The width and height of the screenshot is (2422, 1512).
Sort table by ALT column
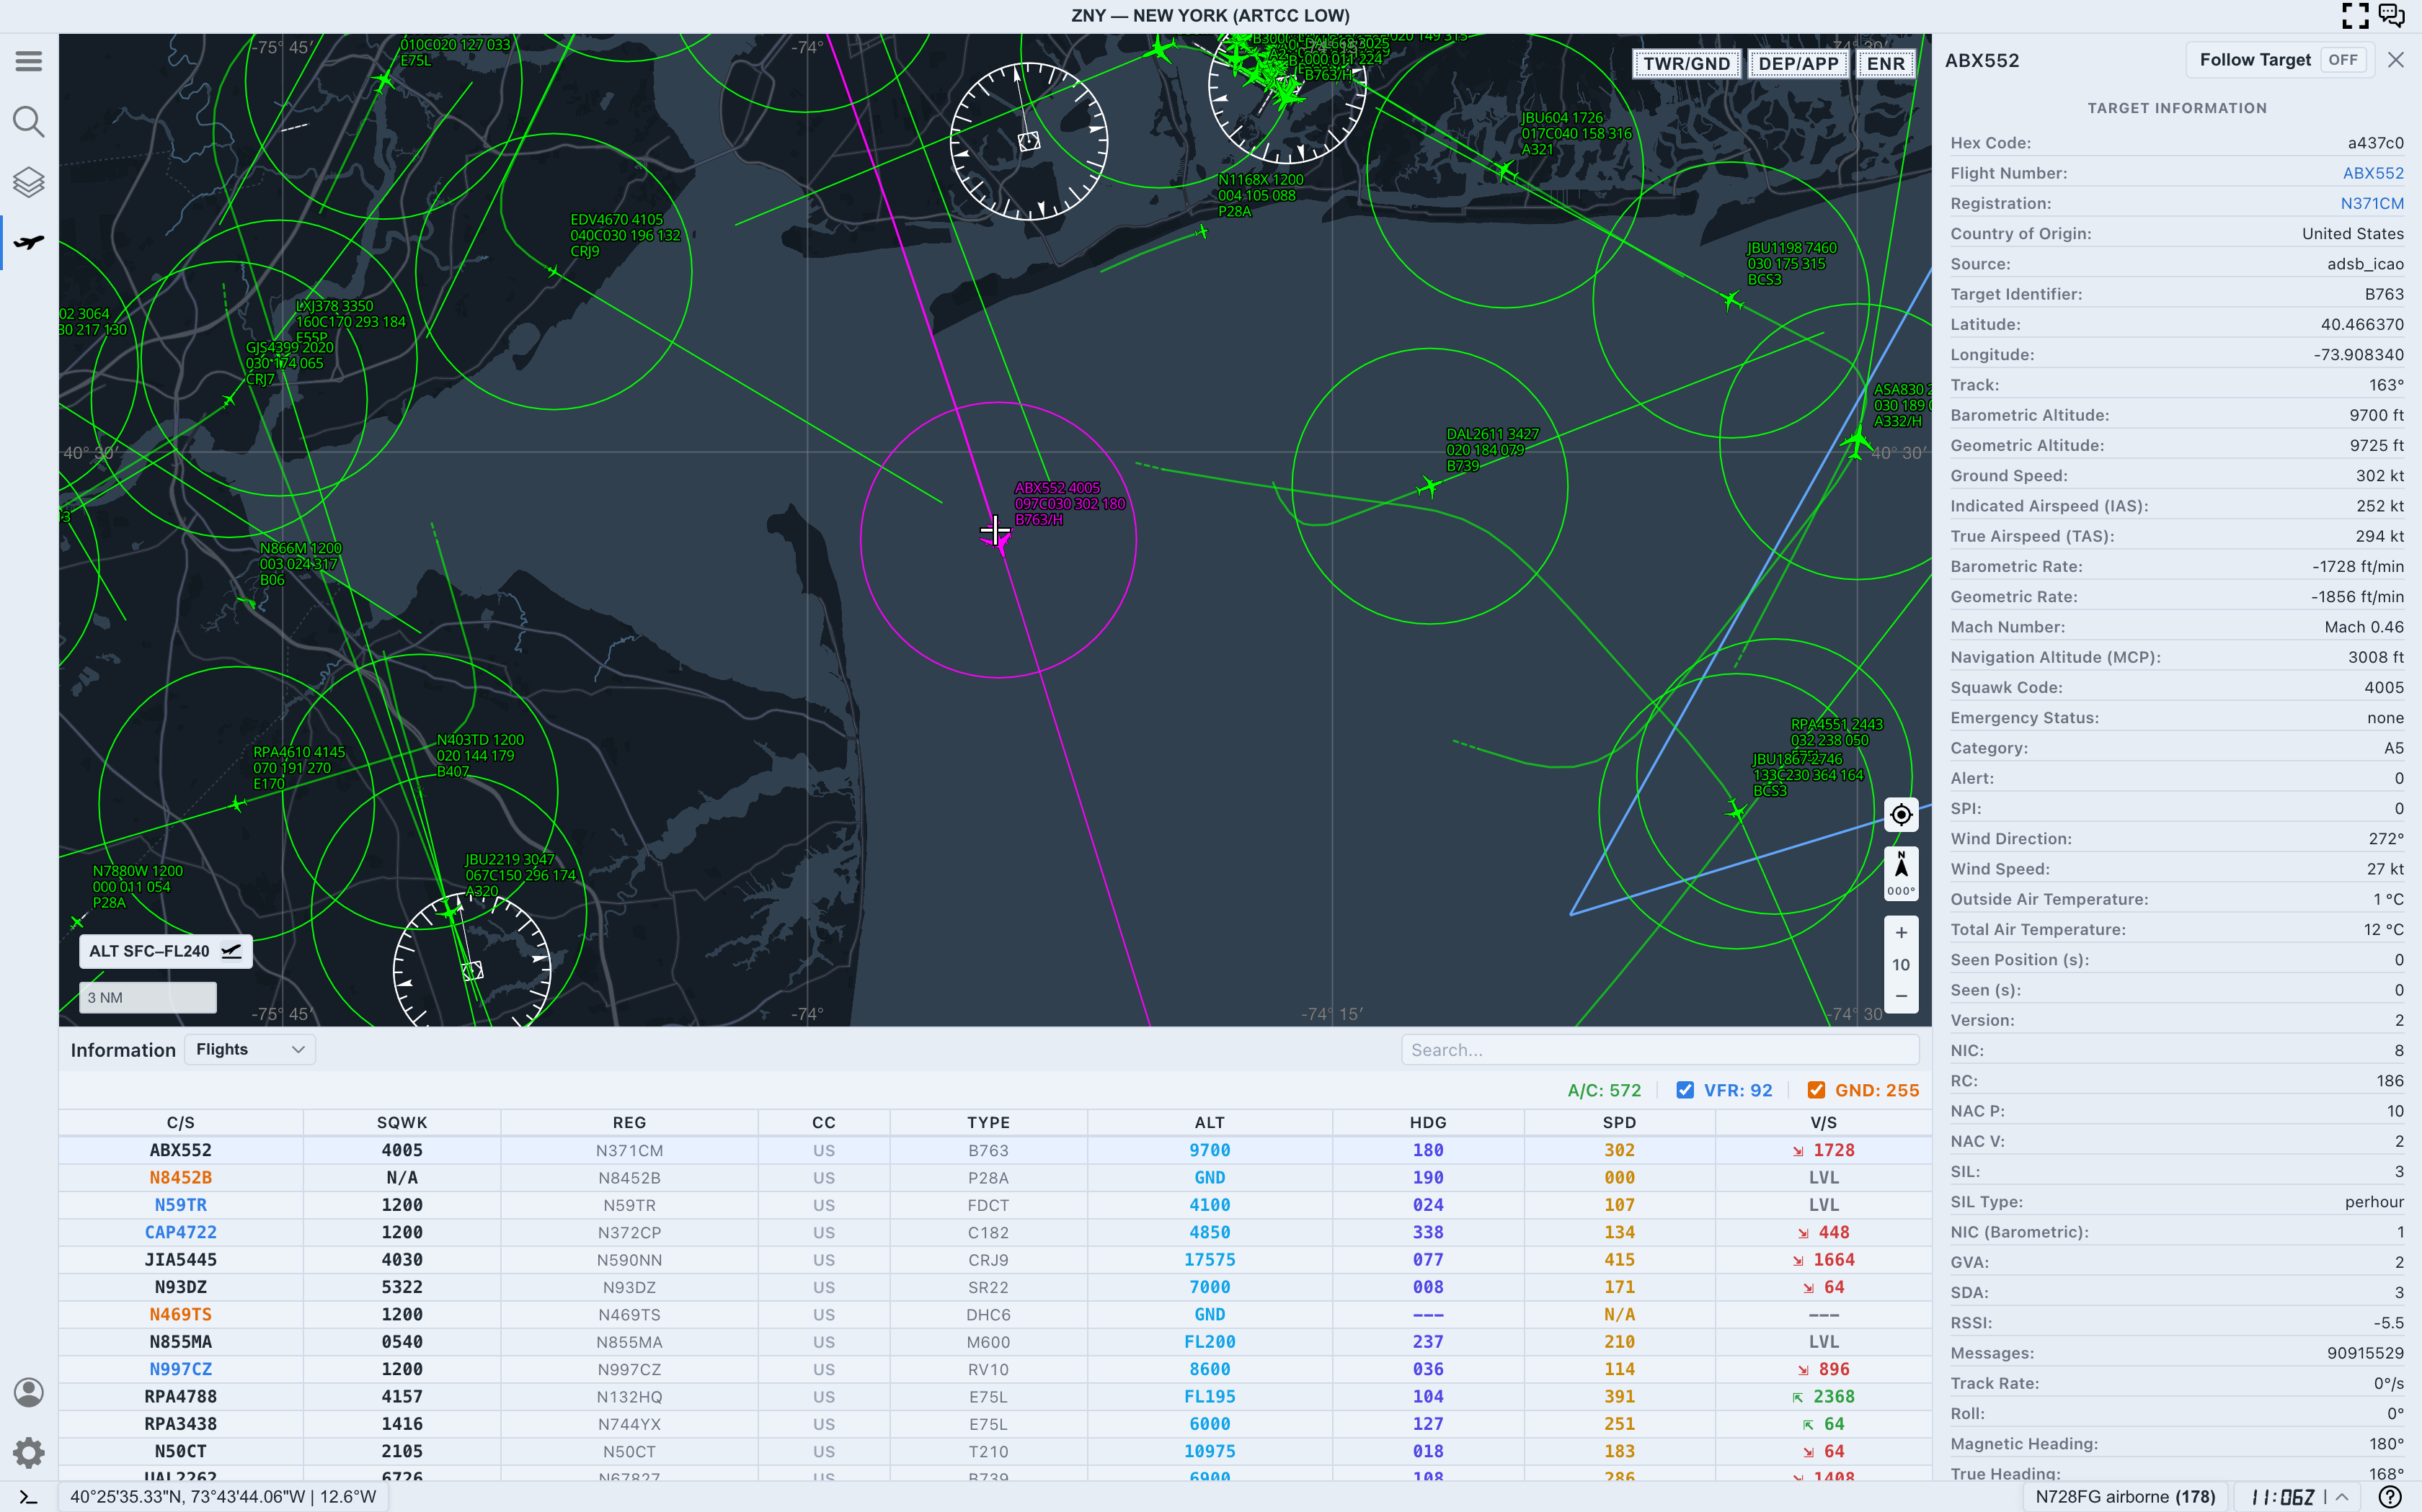coord(1210,1122)
